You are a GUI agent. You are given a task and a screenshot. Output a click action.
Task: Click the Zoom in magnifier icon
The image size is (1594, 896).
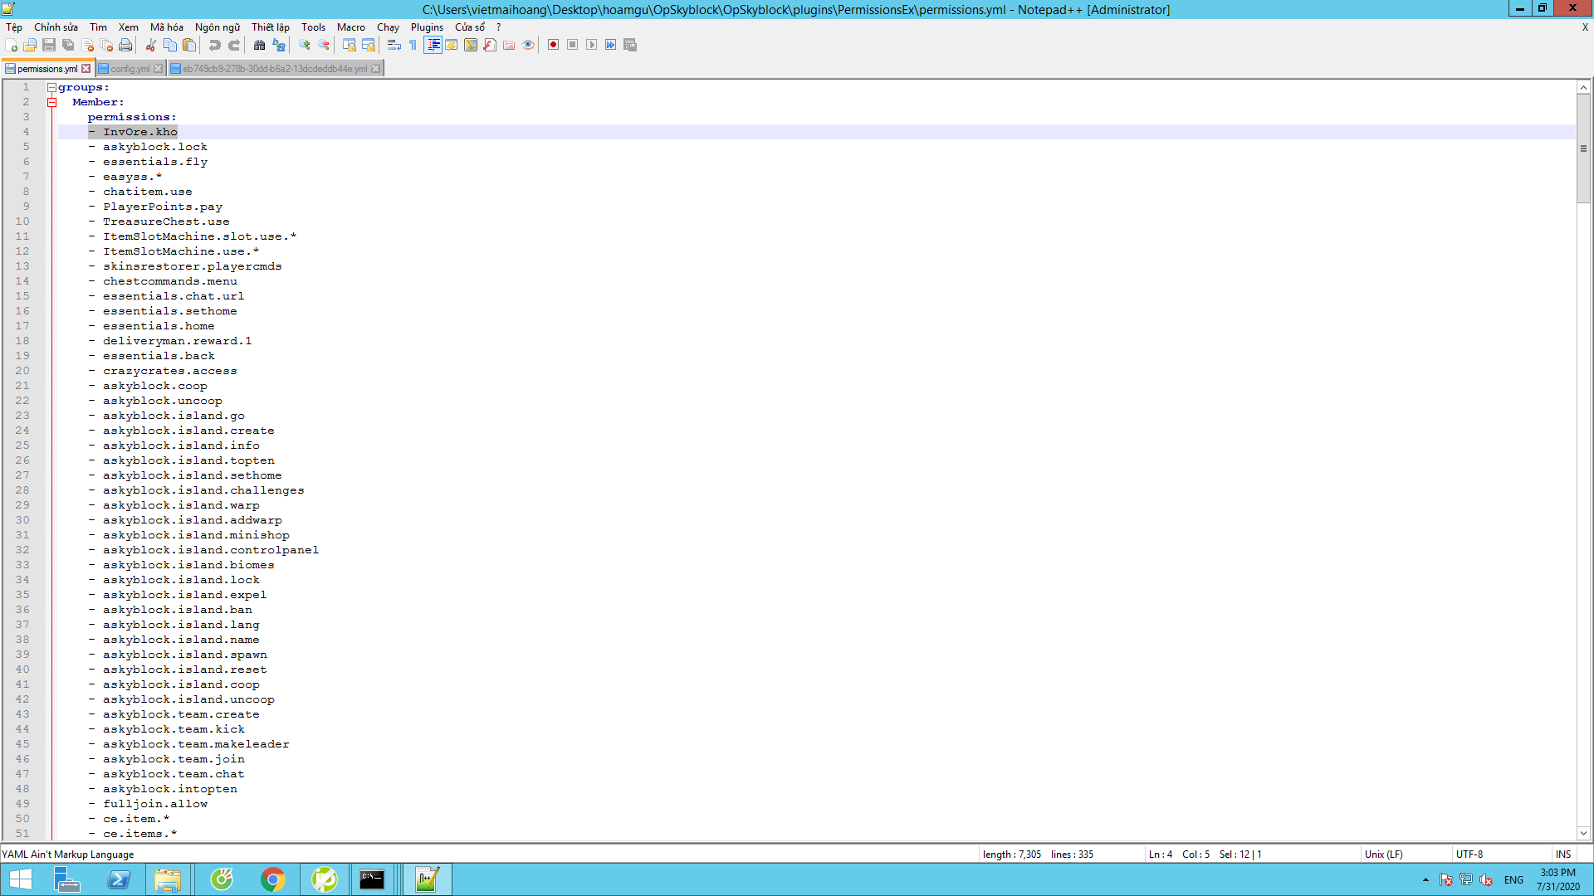click(305, 45)
